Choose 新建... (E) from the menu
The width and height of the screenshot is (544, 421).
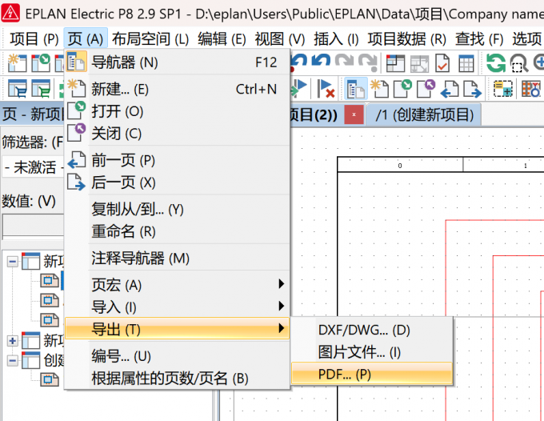178,89
